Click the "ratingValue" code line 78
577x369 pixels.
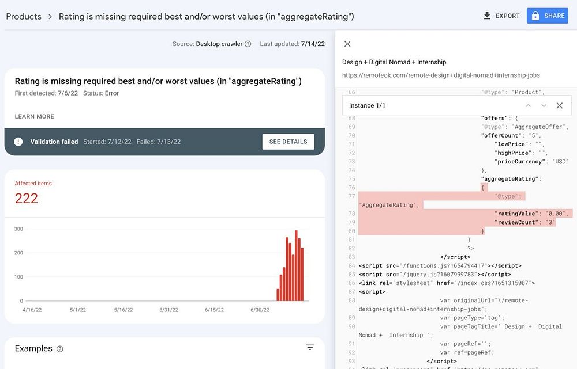click(x=533, y=214)
